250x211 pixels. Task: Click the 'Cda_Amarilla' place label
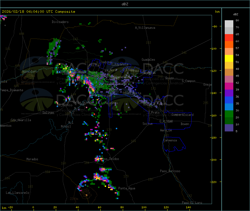pyautogui.click(x=21, y=120)
